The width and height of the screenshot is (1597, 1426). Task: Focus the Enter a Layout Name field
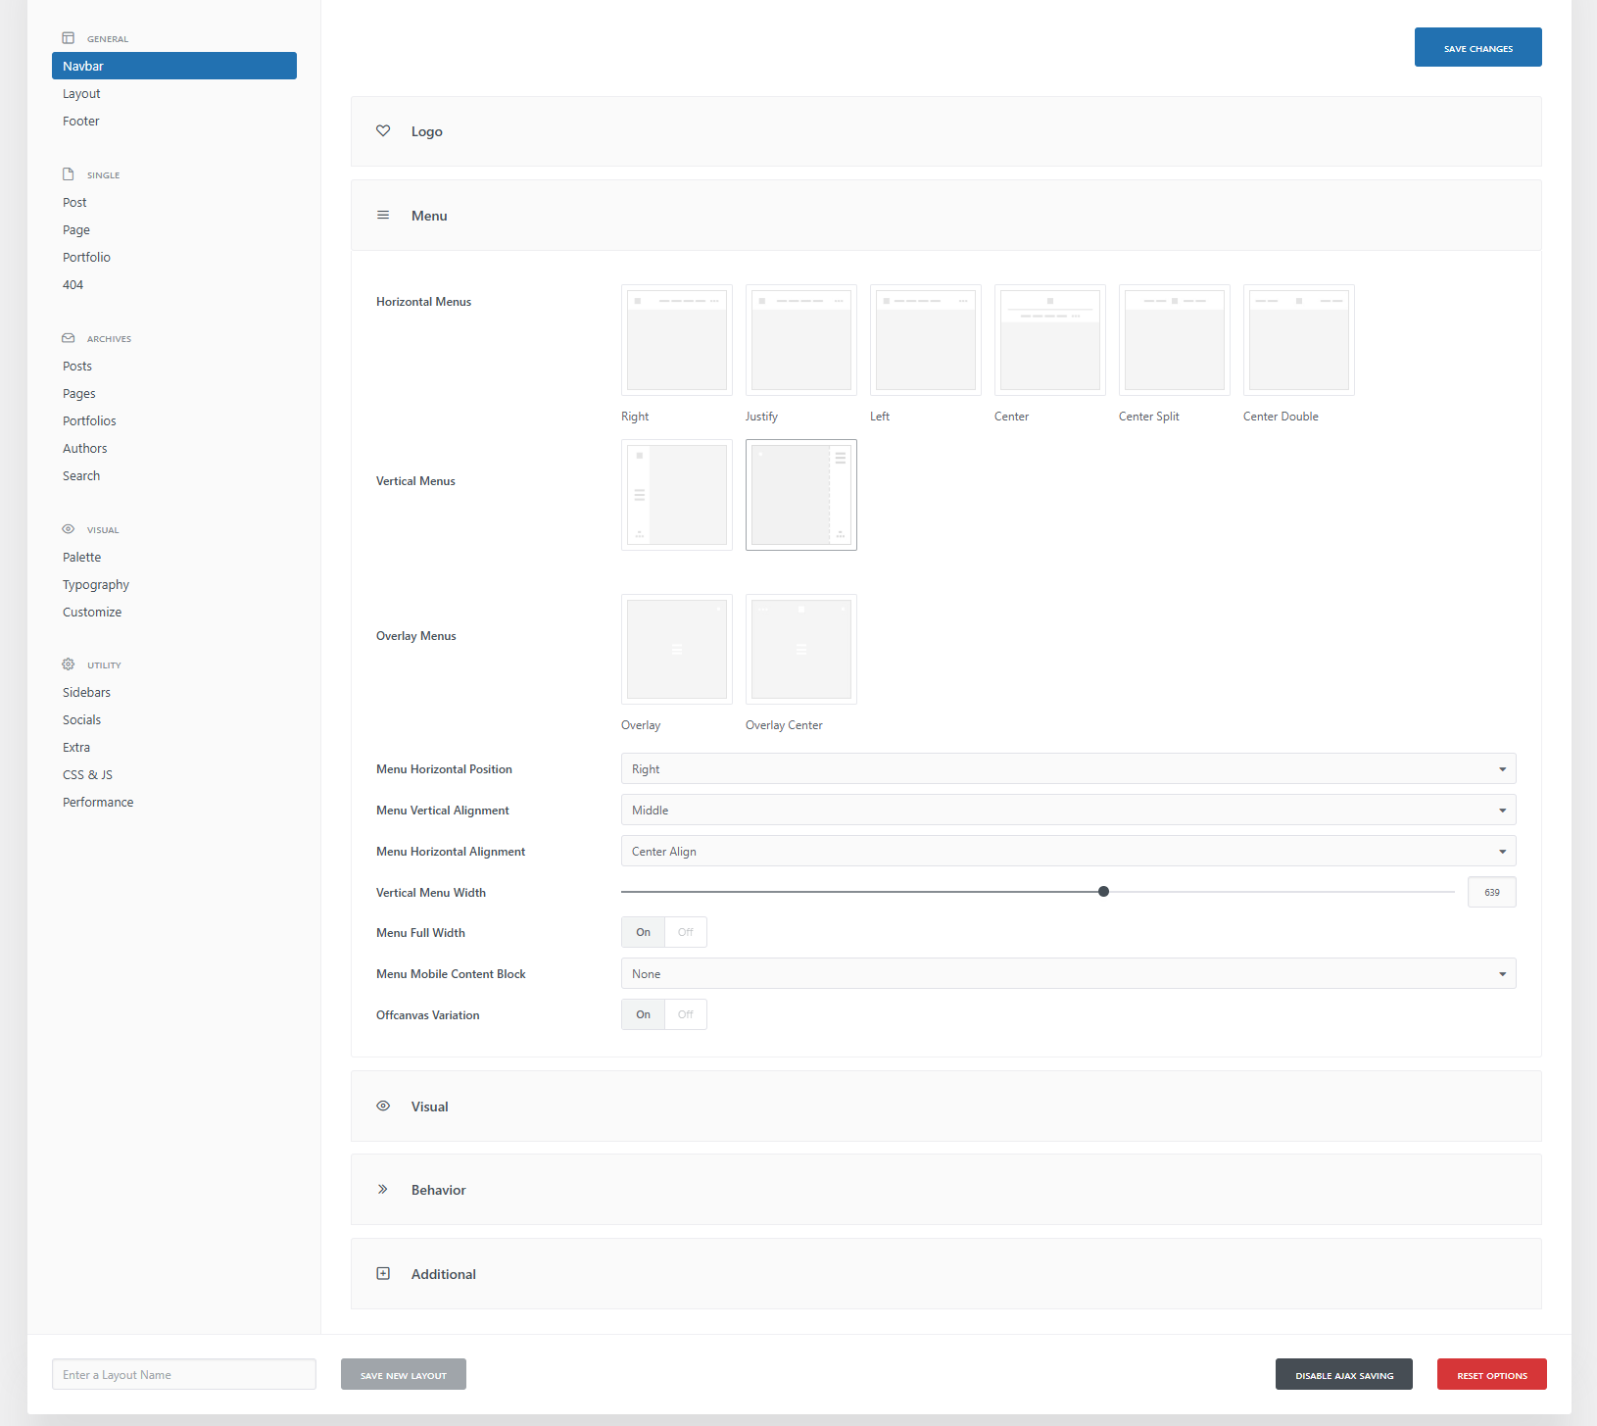(x=184, y=1375)
